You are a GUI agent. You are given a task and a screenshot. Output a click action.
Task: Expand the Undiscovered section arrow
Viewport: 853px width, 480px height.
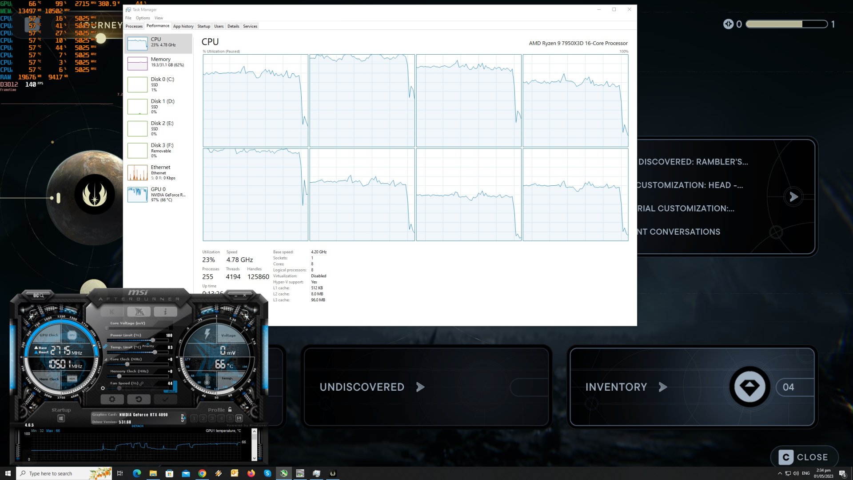point(420,387)
